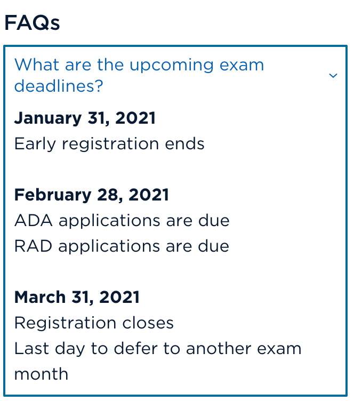Click 'RAD applications are due' line

(122, 246)
